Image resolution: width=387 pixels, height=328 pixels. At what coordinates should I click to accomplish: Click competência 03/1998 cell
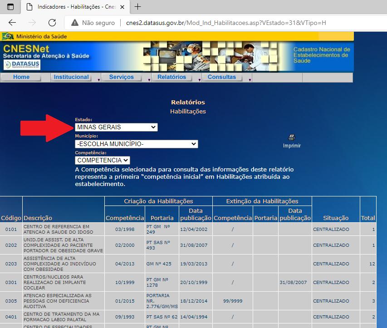point(125,229)
